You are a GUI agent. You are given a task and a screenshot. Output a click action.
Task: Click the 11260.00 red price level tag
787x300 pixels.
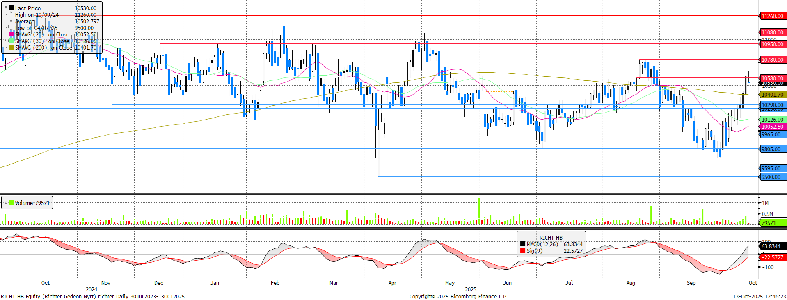tap(772, 16)
